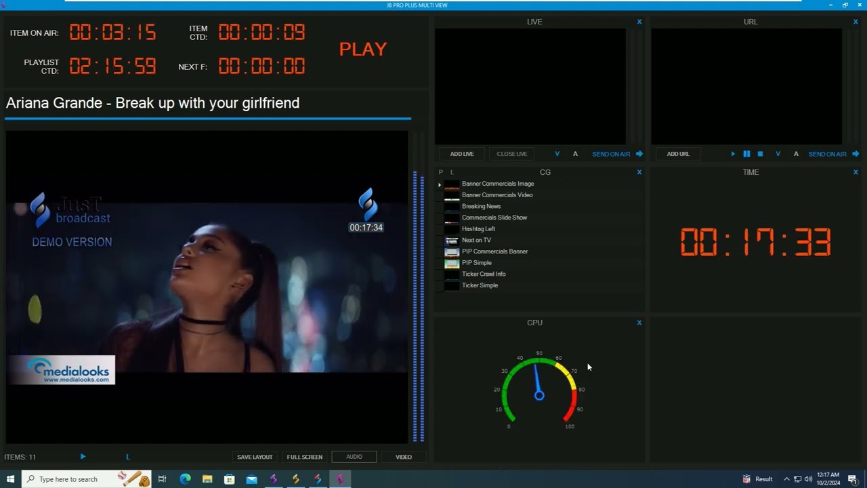Switch the preview to FULL SCREEN
The width and height of the screenshot is (867, 488).
pos(305,457)
